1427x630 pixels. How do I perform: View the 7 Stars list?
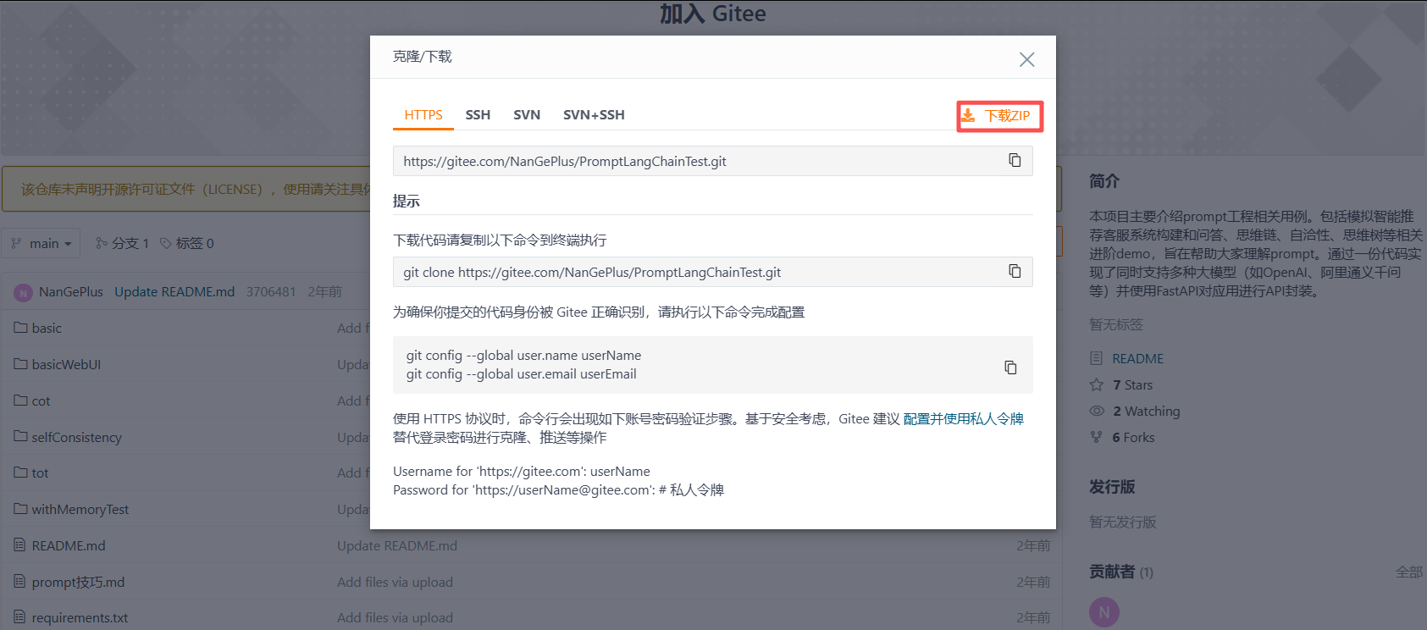coord(1133,385)
